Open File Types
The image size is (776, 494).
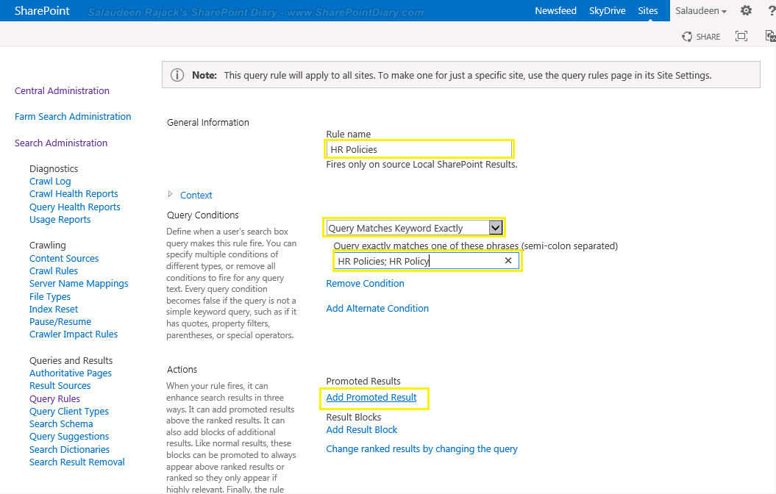coord(49,296)
